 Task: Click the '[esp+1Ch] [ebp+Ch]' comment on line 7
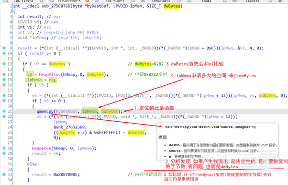click(80, 38)
